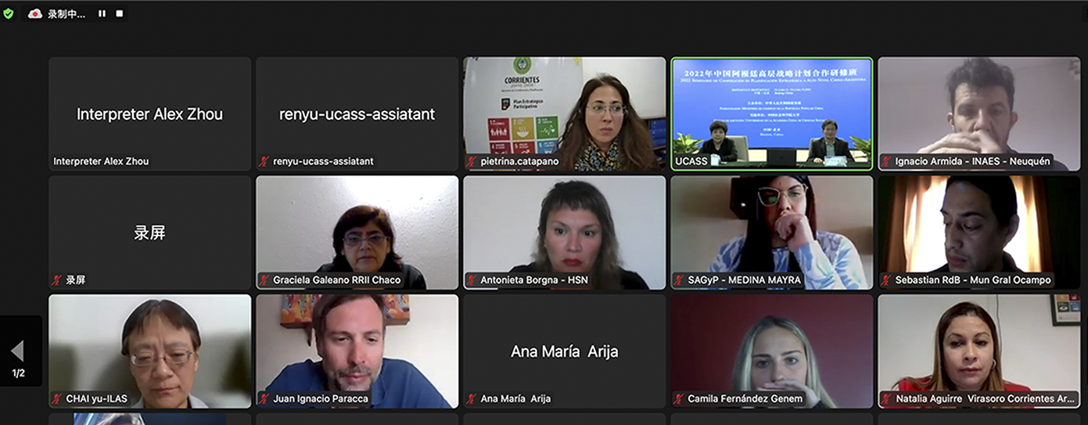Click the muted mic icon for Graciela Galeano

264,279
